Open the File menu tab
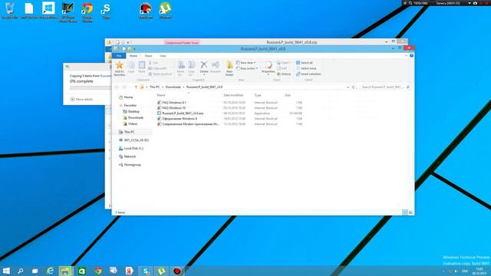 pyautogui.click(x=119, y=56)
